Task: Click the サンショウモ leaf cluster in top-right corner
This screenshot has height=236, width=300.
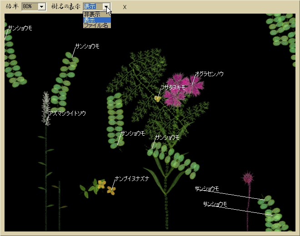Action: [282, 32]
